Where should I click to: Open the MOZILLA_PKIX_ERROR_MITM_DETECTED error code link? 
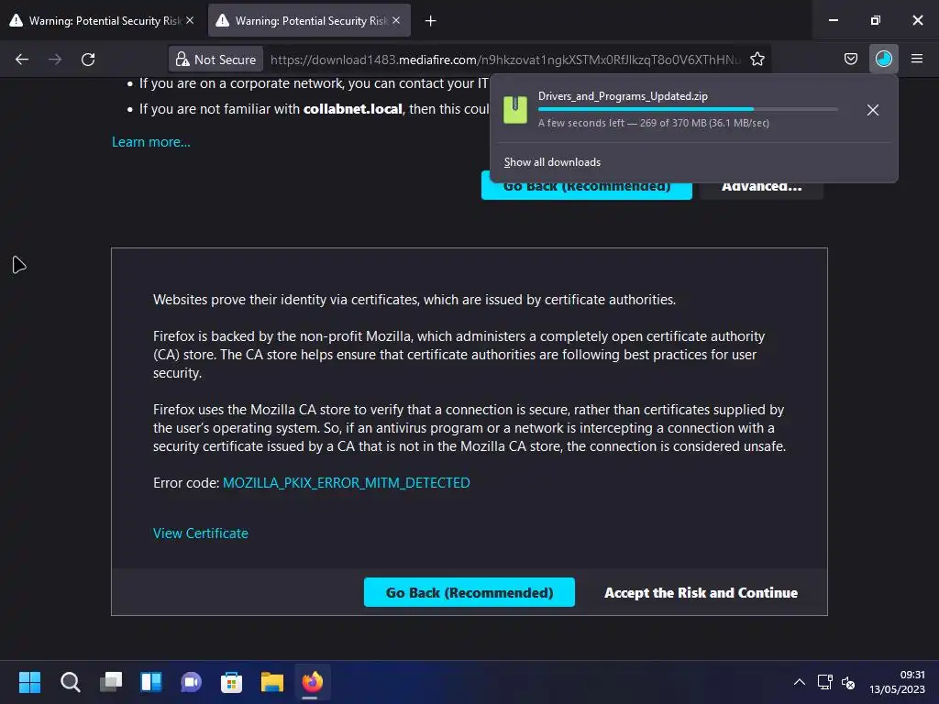pos(346,482)
